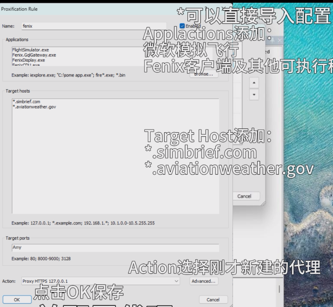Click OK to save the fenix rule
Screen dimensions: 333x307
click(17, 299)
